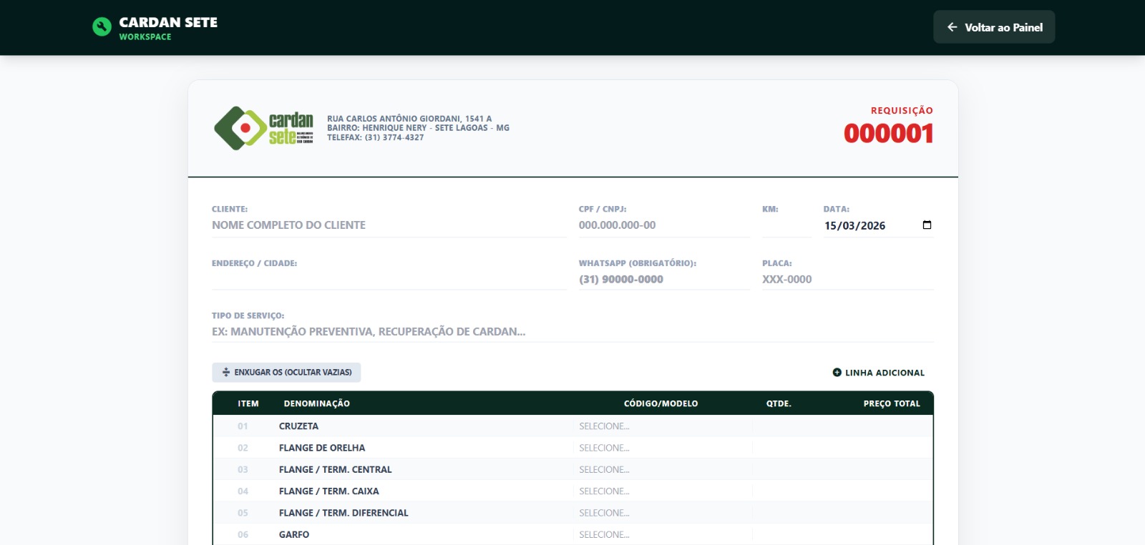Open the calendar picker icon in Data
This screenshot has height=545, width=1145.
pos(927,225)
